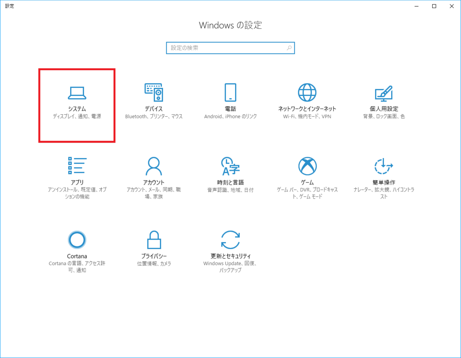Open the 更新とセキュリティ sync arrows icon
The image size is (461, 358).
tap(230, 240)
